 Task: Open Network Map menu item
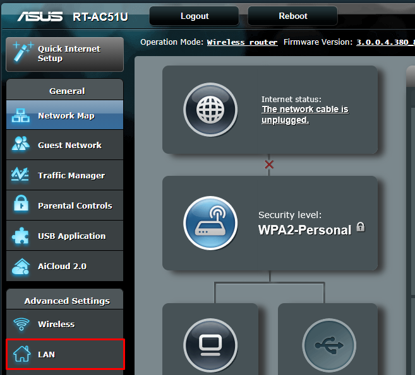tap(64, 115)
